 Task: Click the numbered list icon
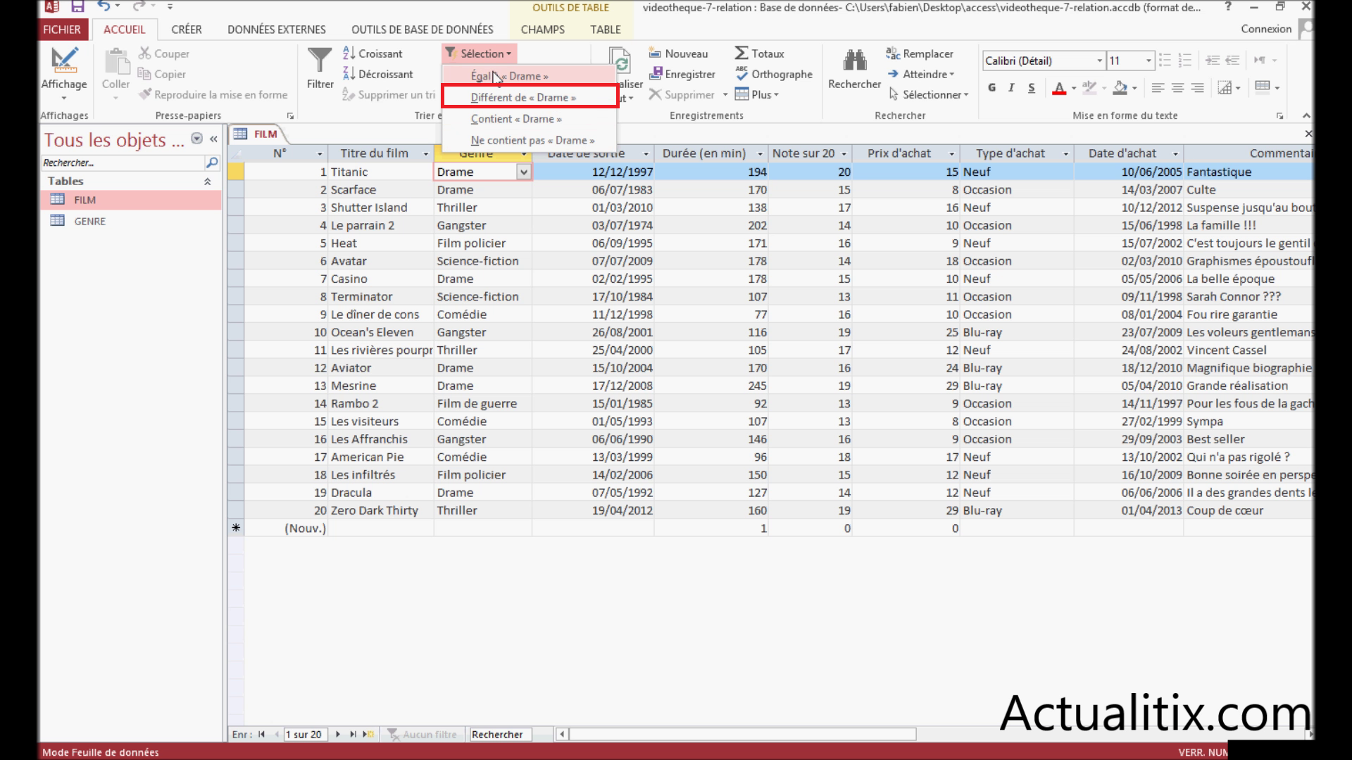point(1185,61)
